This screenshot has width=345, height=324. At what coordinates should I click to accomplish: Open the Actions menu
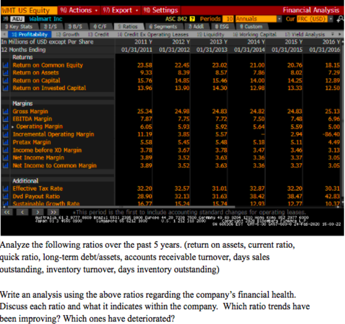click(79, 10)
